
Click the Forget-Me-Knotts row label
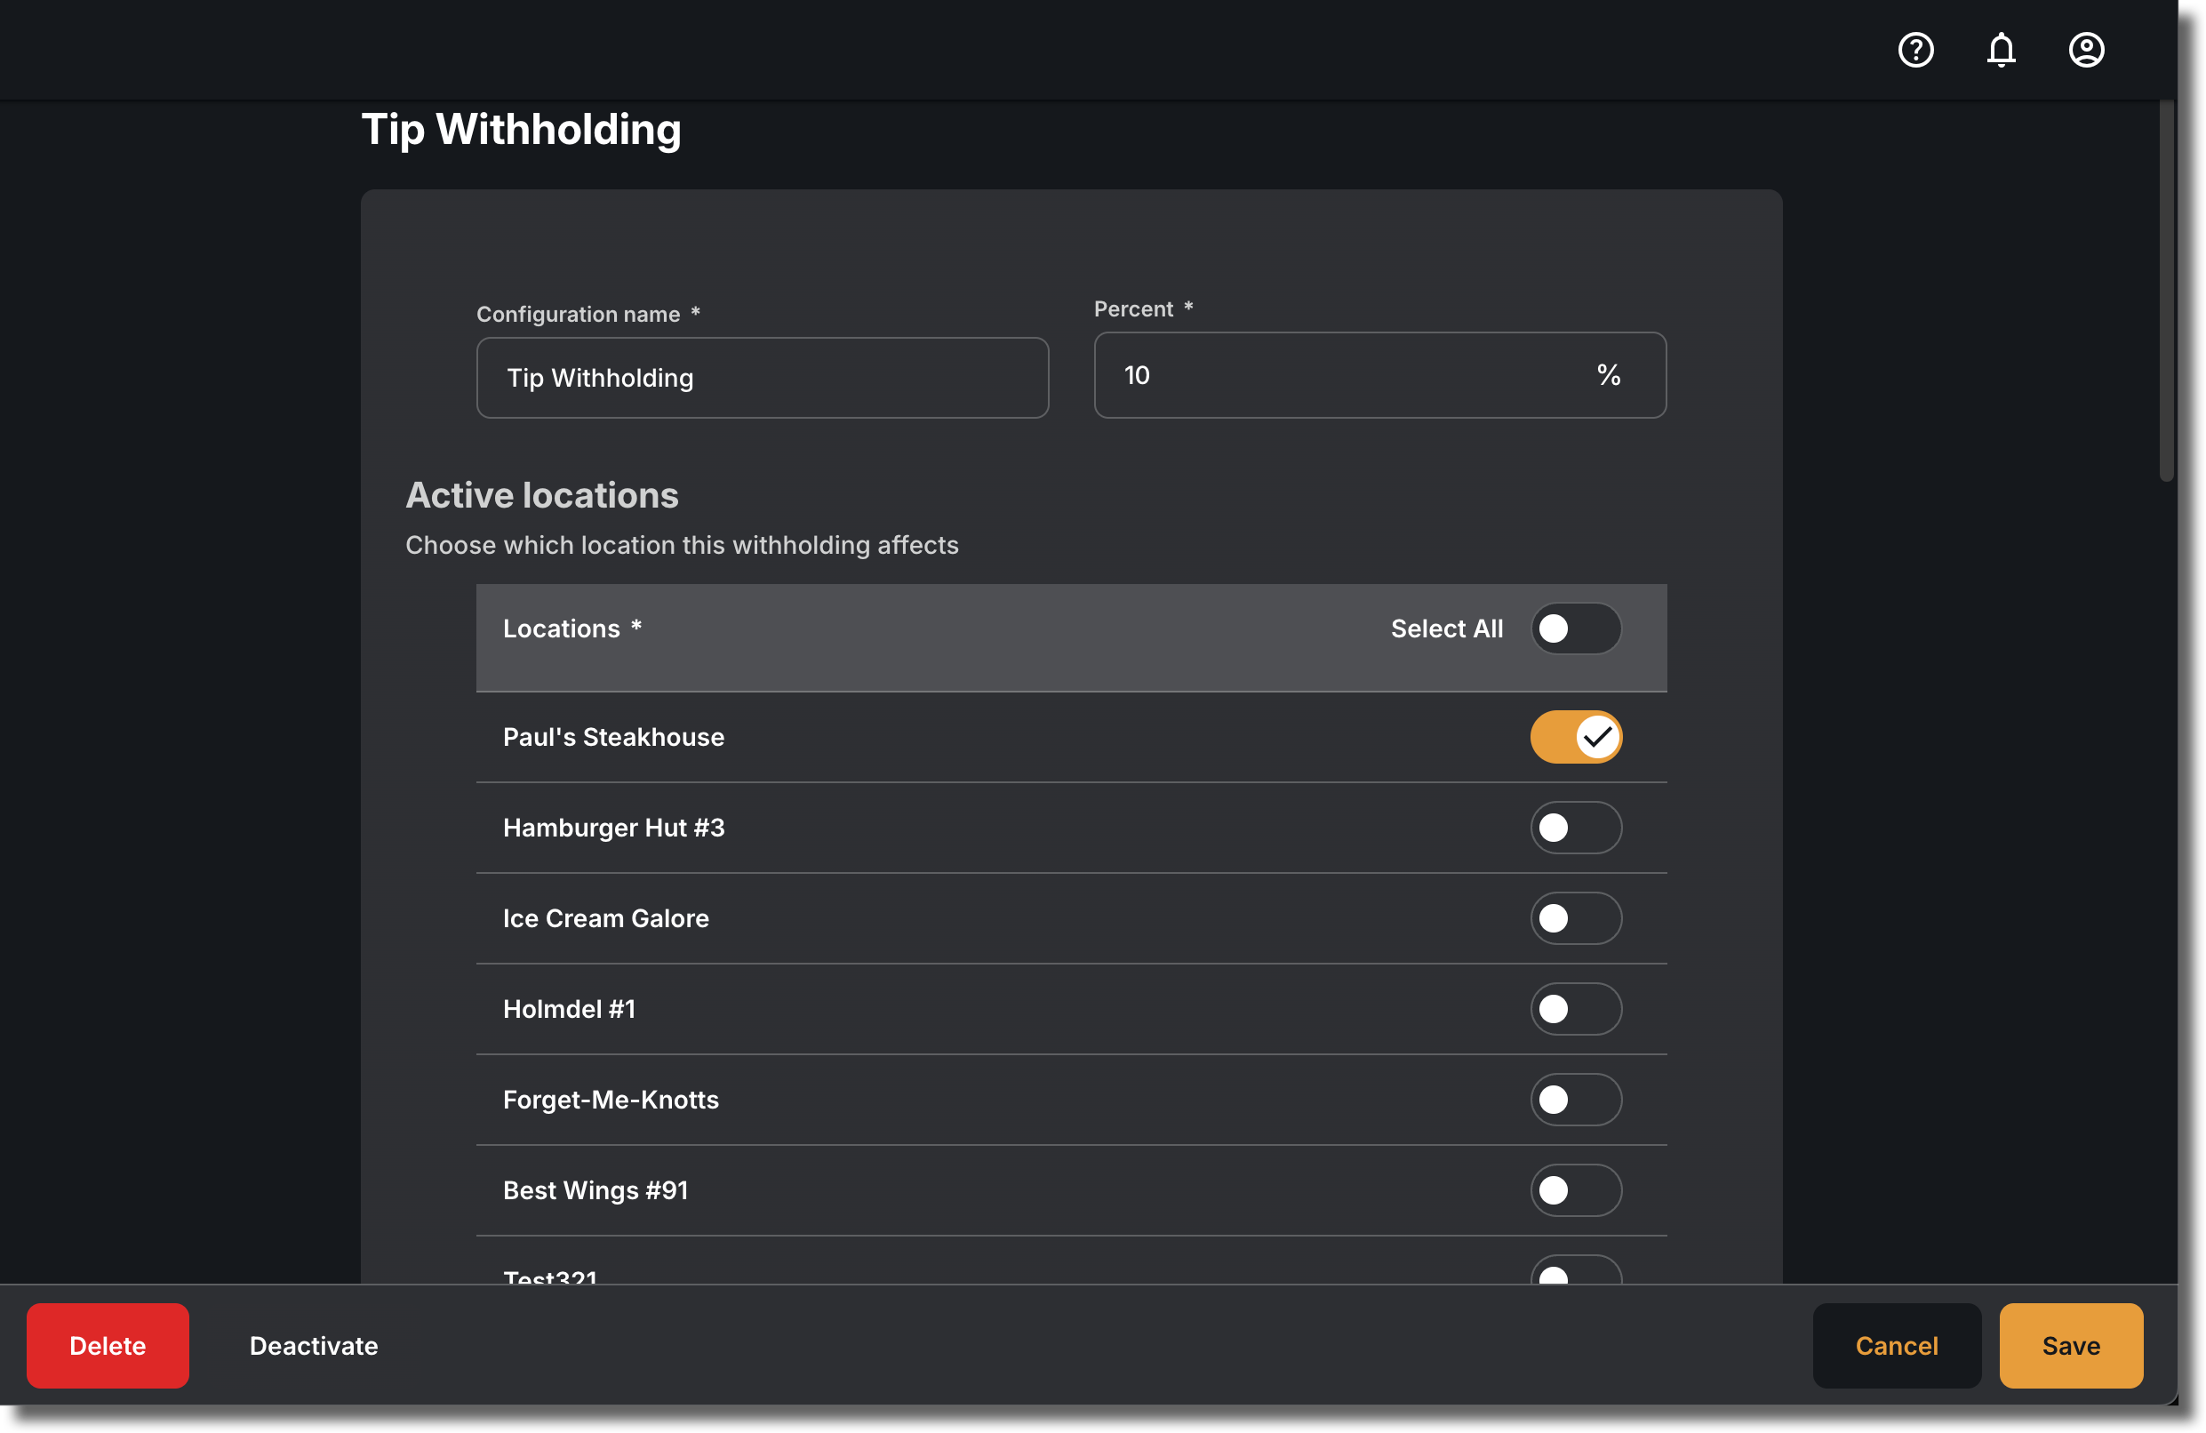point(610,1100)
